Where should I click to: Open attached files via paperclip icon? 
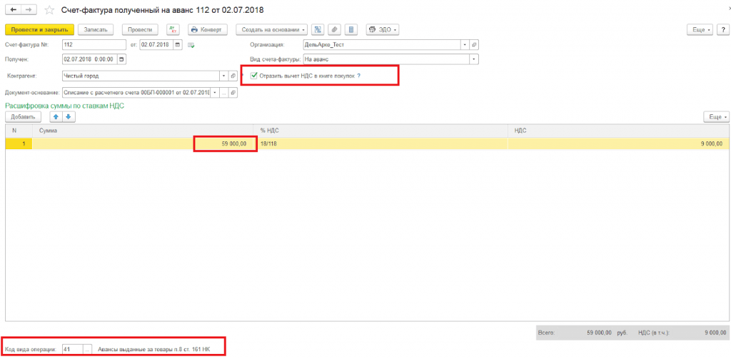[334, 29]
